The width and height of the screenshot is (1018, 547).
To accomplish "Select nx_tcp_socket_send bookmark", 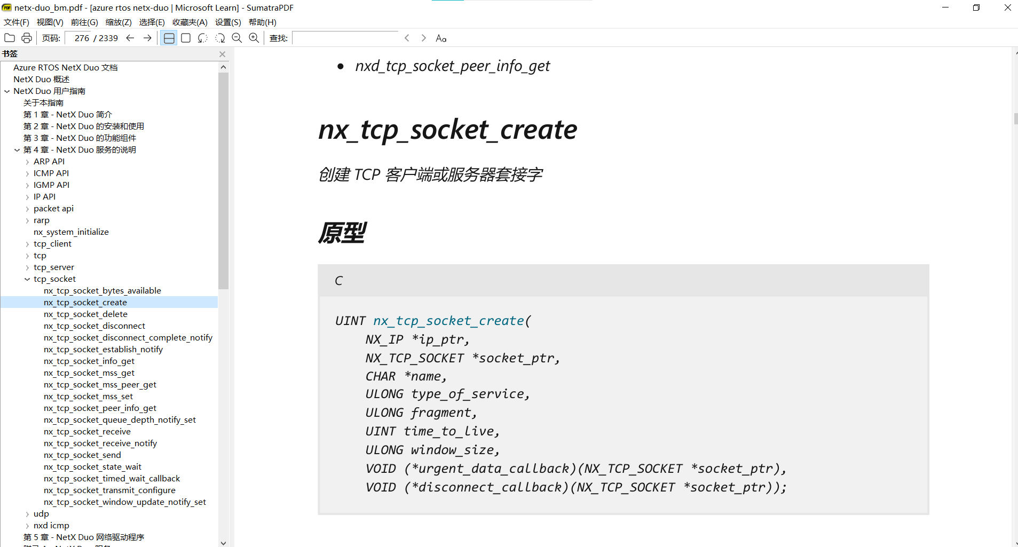I will pyautogui.click(x=82, y=455).
